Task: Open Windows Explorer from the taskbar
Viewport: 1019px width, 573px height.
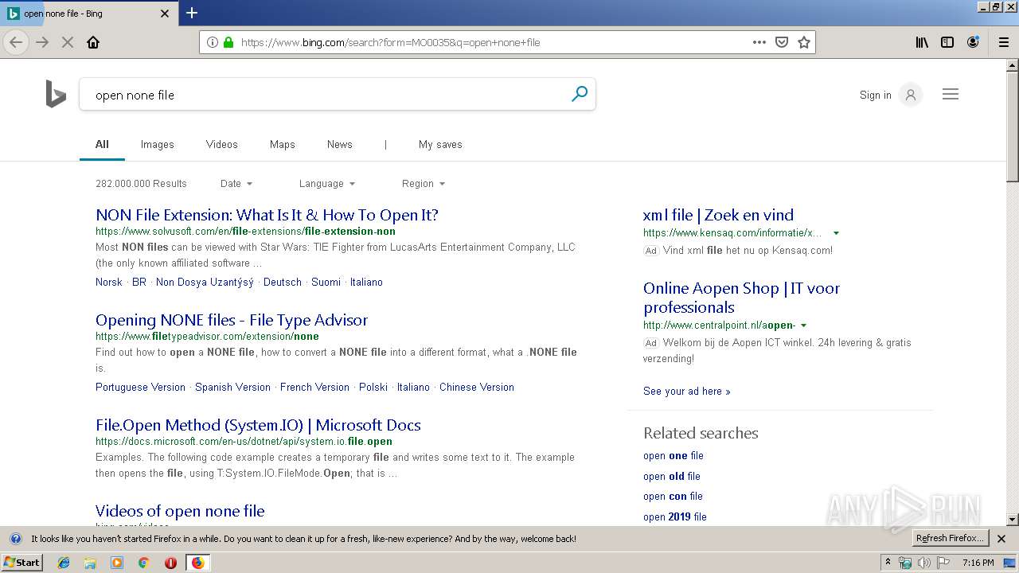Action: pyautogui.click(x=90, y=563)
